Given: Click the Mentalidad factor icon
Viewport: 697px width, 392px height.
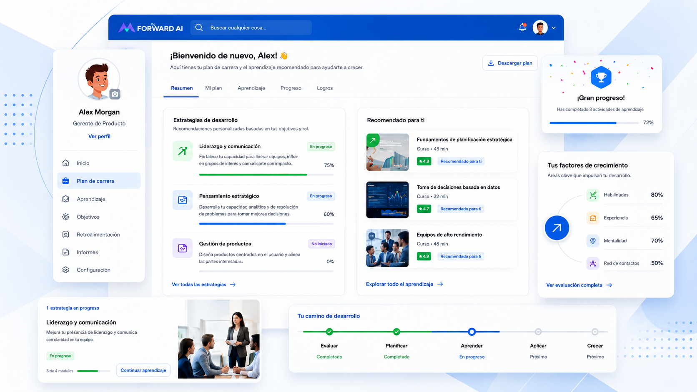Looking at the screenshot, I should (x=593, y=241).
